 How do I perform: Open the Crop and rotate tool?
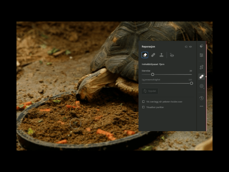click(201, 67)
